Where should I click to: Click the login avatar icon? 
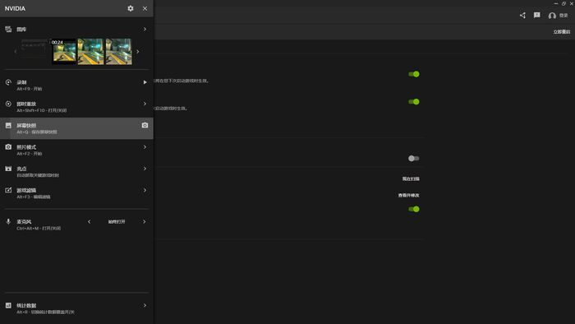[552, 16]
